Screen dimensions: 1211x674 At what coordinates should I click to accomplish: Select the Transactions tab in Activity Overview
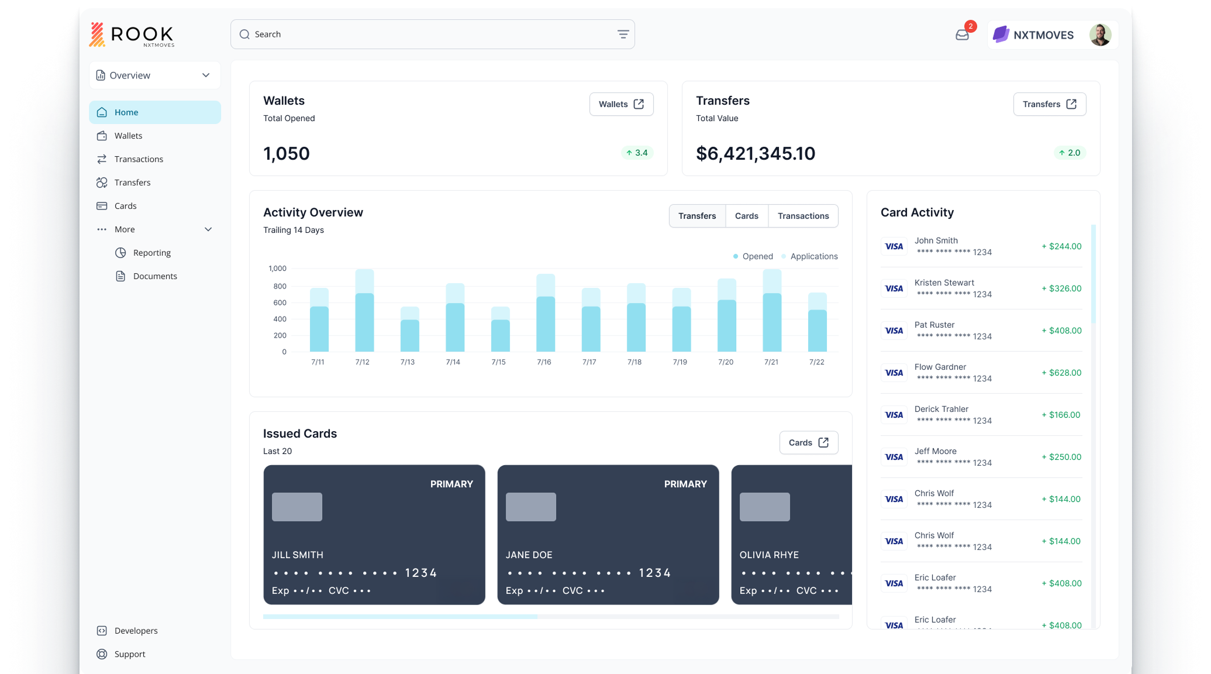coord(803,216)
